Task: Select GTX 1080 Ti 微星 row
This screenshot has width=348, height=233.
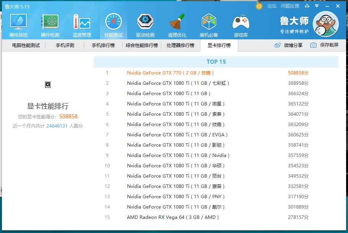Action: click(216, 104)
